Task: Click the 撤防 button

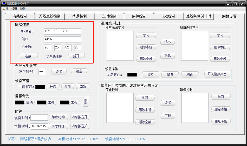Action: (x=170, y=74)
